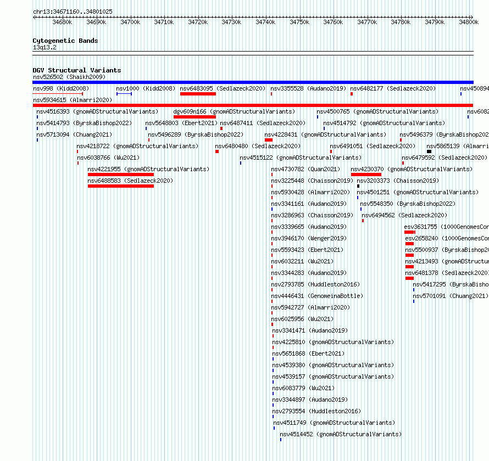Click nsv4516393 gnomAD variant label
The image size is (489, 461).
[x=97, y=111]
